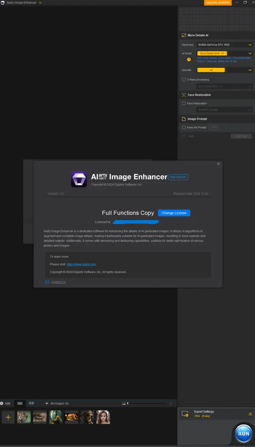This screenshot has height=447, width=255.
Task: Open the Hardware dropdown showing NVIDIA GeForce GTX 1650
Action: (x=224, y=45)
